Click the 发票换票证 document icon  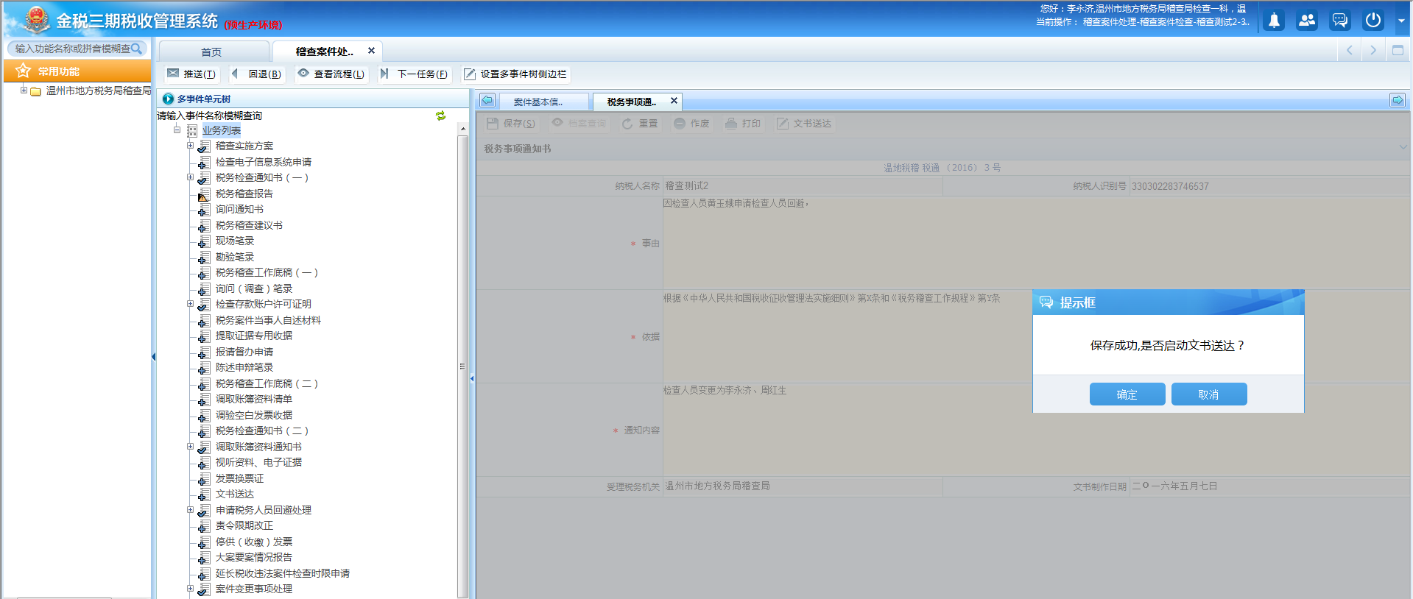(204, 478)
